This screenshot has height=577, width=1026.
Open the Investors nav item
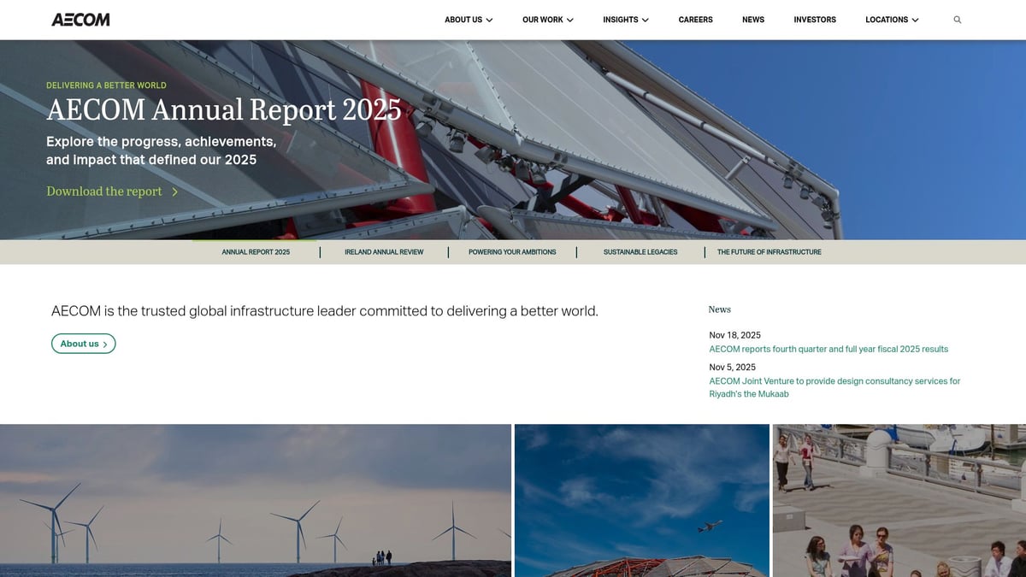pyautogui.click(x=815, y=20)
